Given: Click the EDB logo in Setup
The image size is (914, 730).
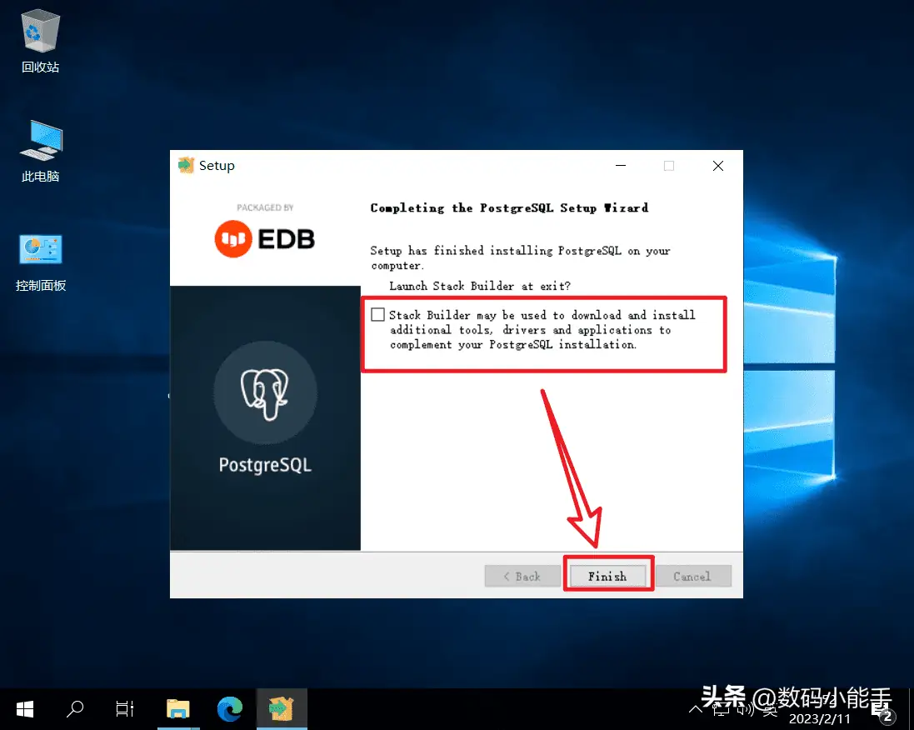Looking at the screenshot, I should click(x=265, y=238).
